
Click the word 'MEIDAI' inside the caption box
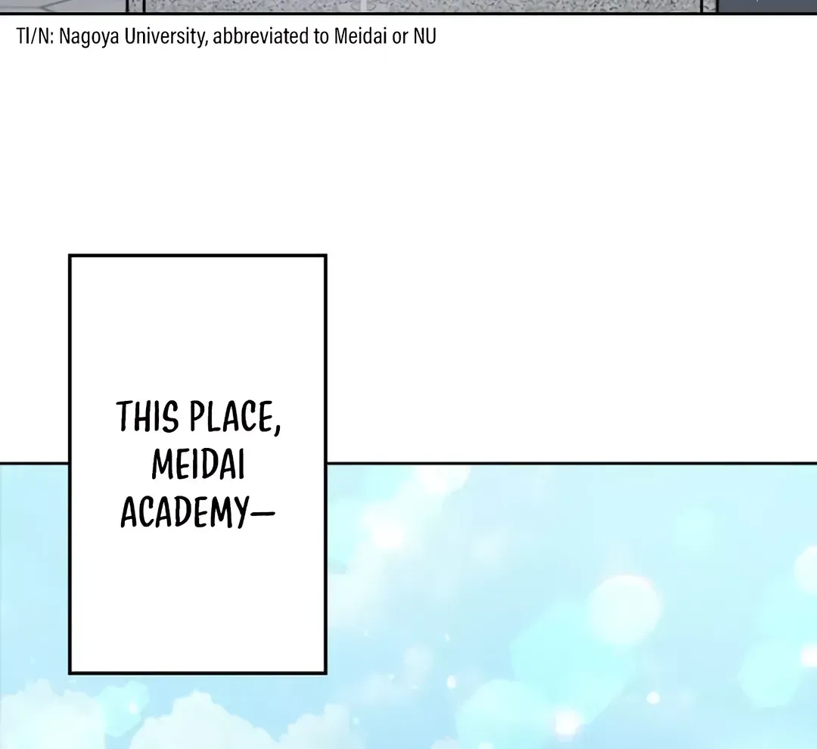coord(198,464)
